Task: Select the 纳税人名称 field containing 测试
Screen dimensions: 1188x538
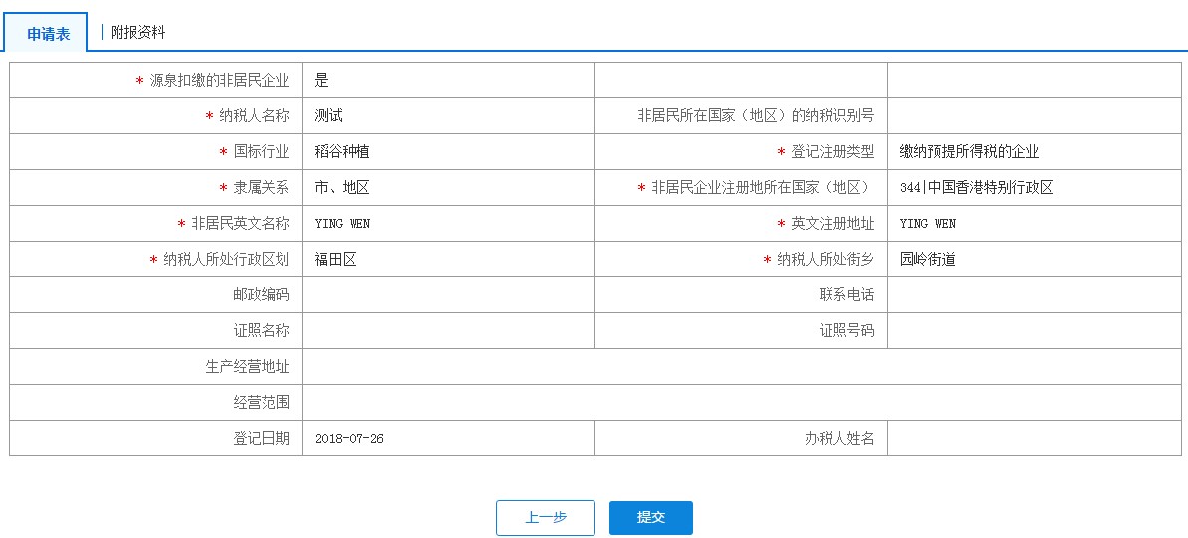Action: 448,116
